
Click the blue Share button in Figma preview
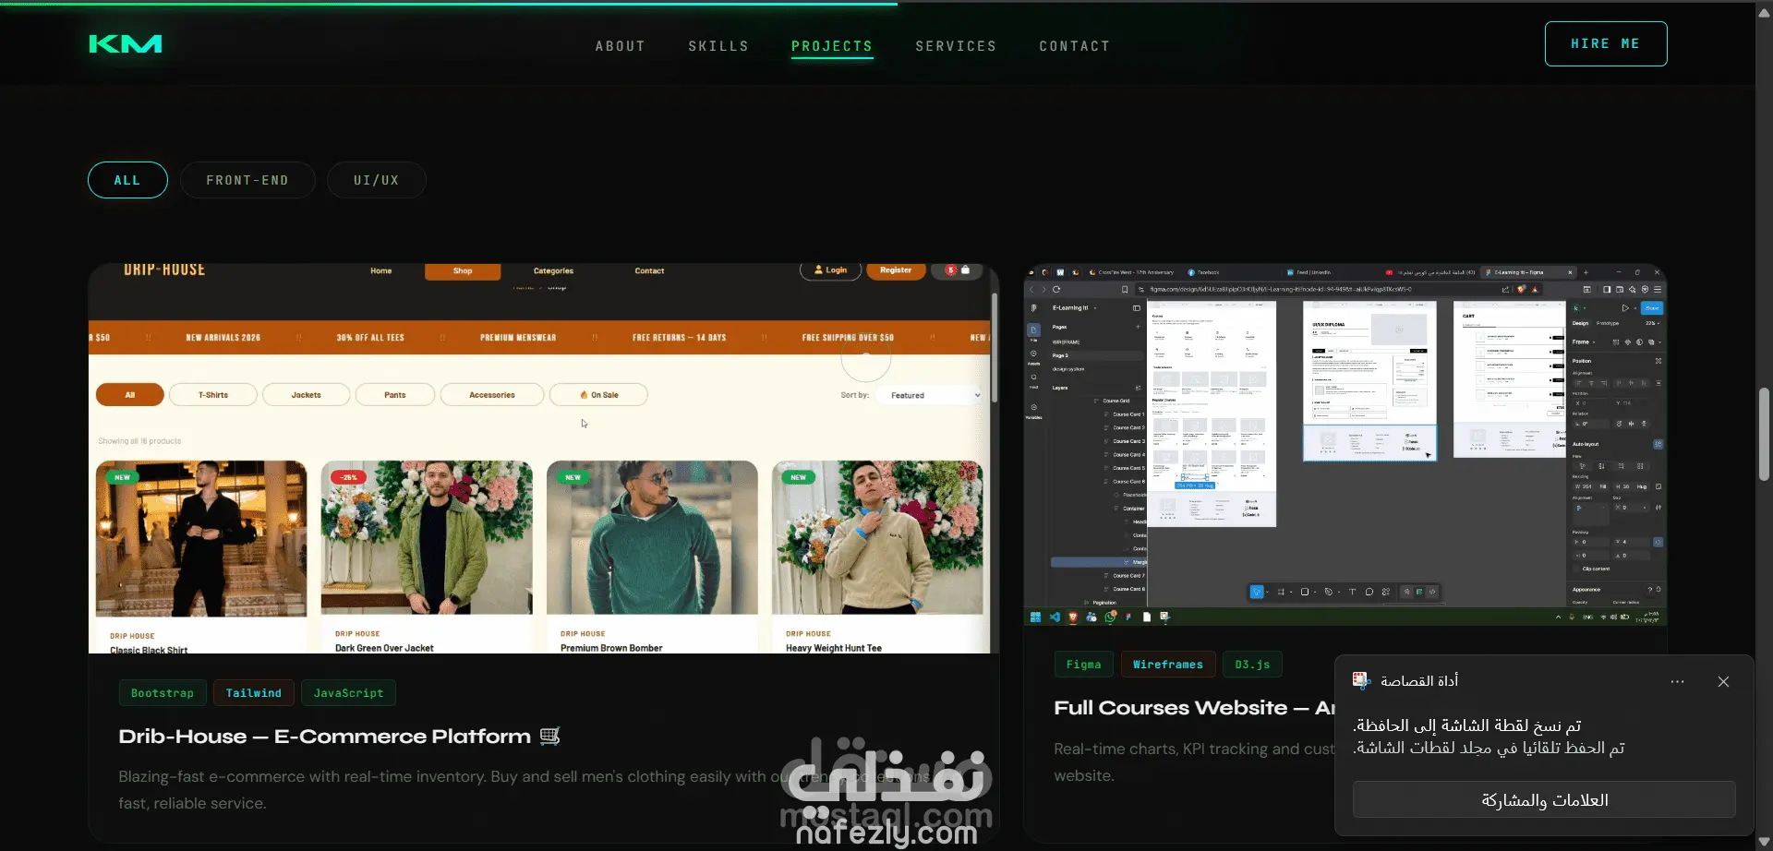pyautogui.click(x=1652, y=307)
